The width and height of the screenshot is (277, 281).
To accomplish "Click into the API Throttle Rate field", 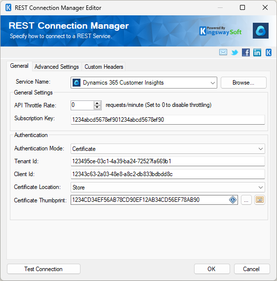I will click(82, 105).
